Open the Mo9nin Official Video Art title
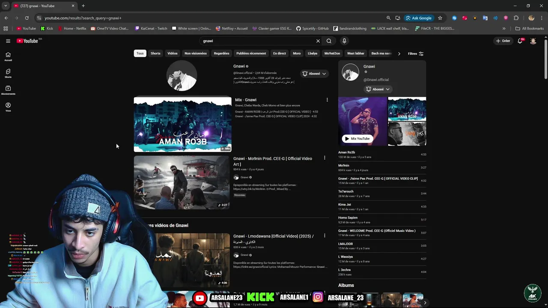548x308 pixels. 273,161
